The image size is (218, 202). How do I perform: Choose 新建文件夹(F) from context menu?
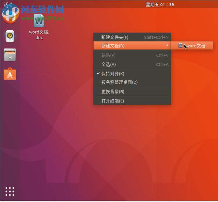click(132, 37)
